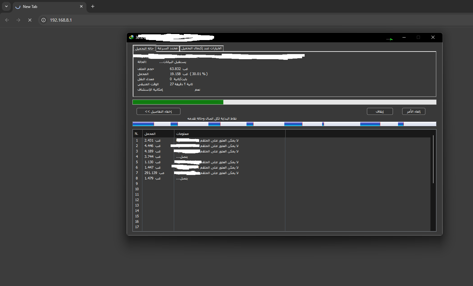The width and height of the screenshot is (473, 286).
Task: Click the download manager app icon in title bar
Action: (x=132, y=37)
